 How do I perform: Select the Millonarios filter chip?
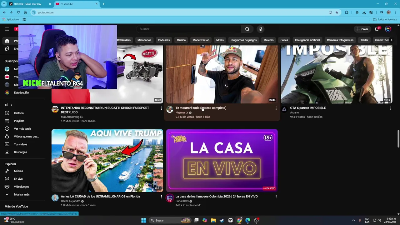[x=144, y=40]
